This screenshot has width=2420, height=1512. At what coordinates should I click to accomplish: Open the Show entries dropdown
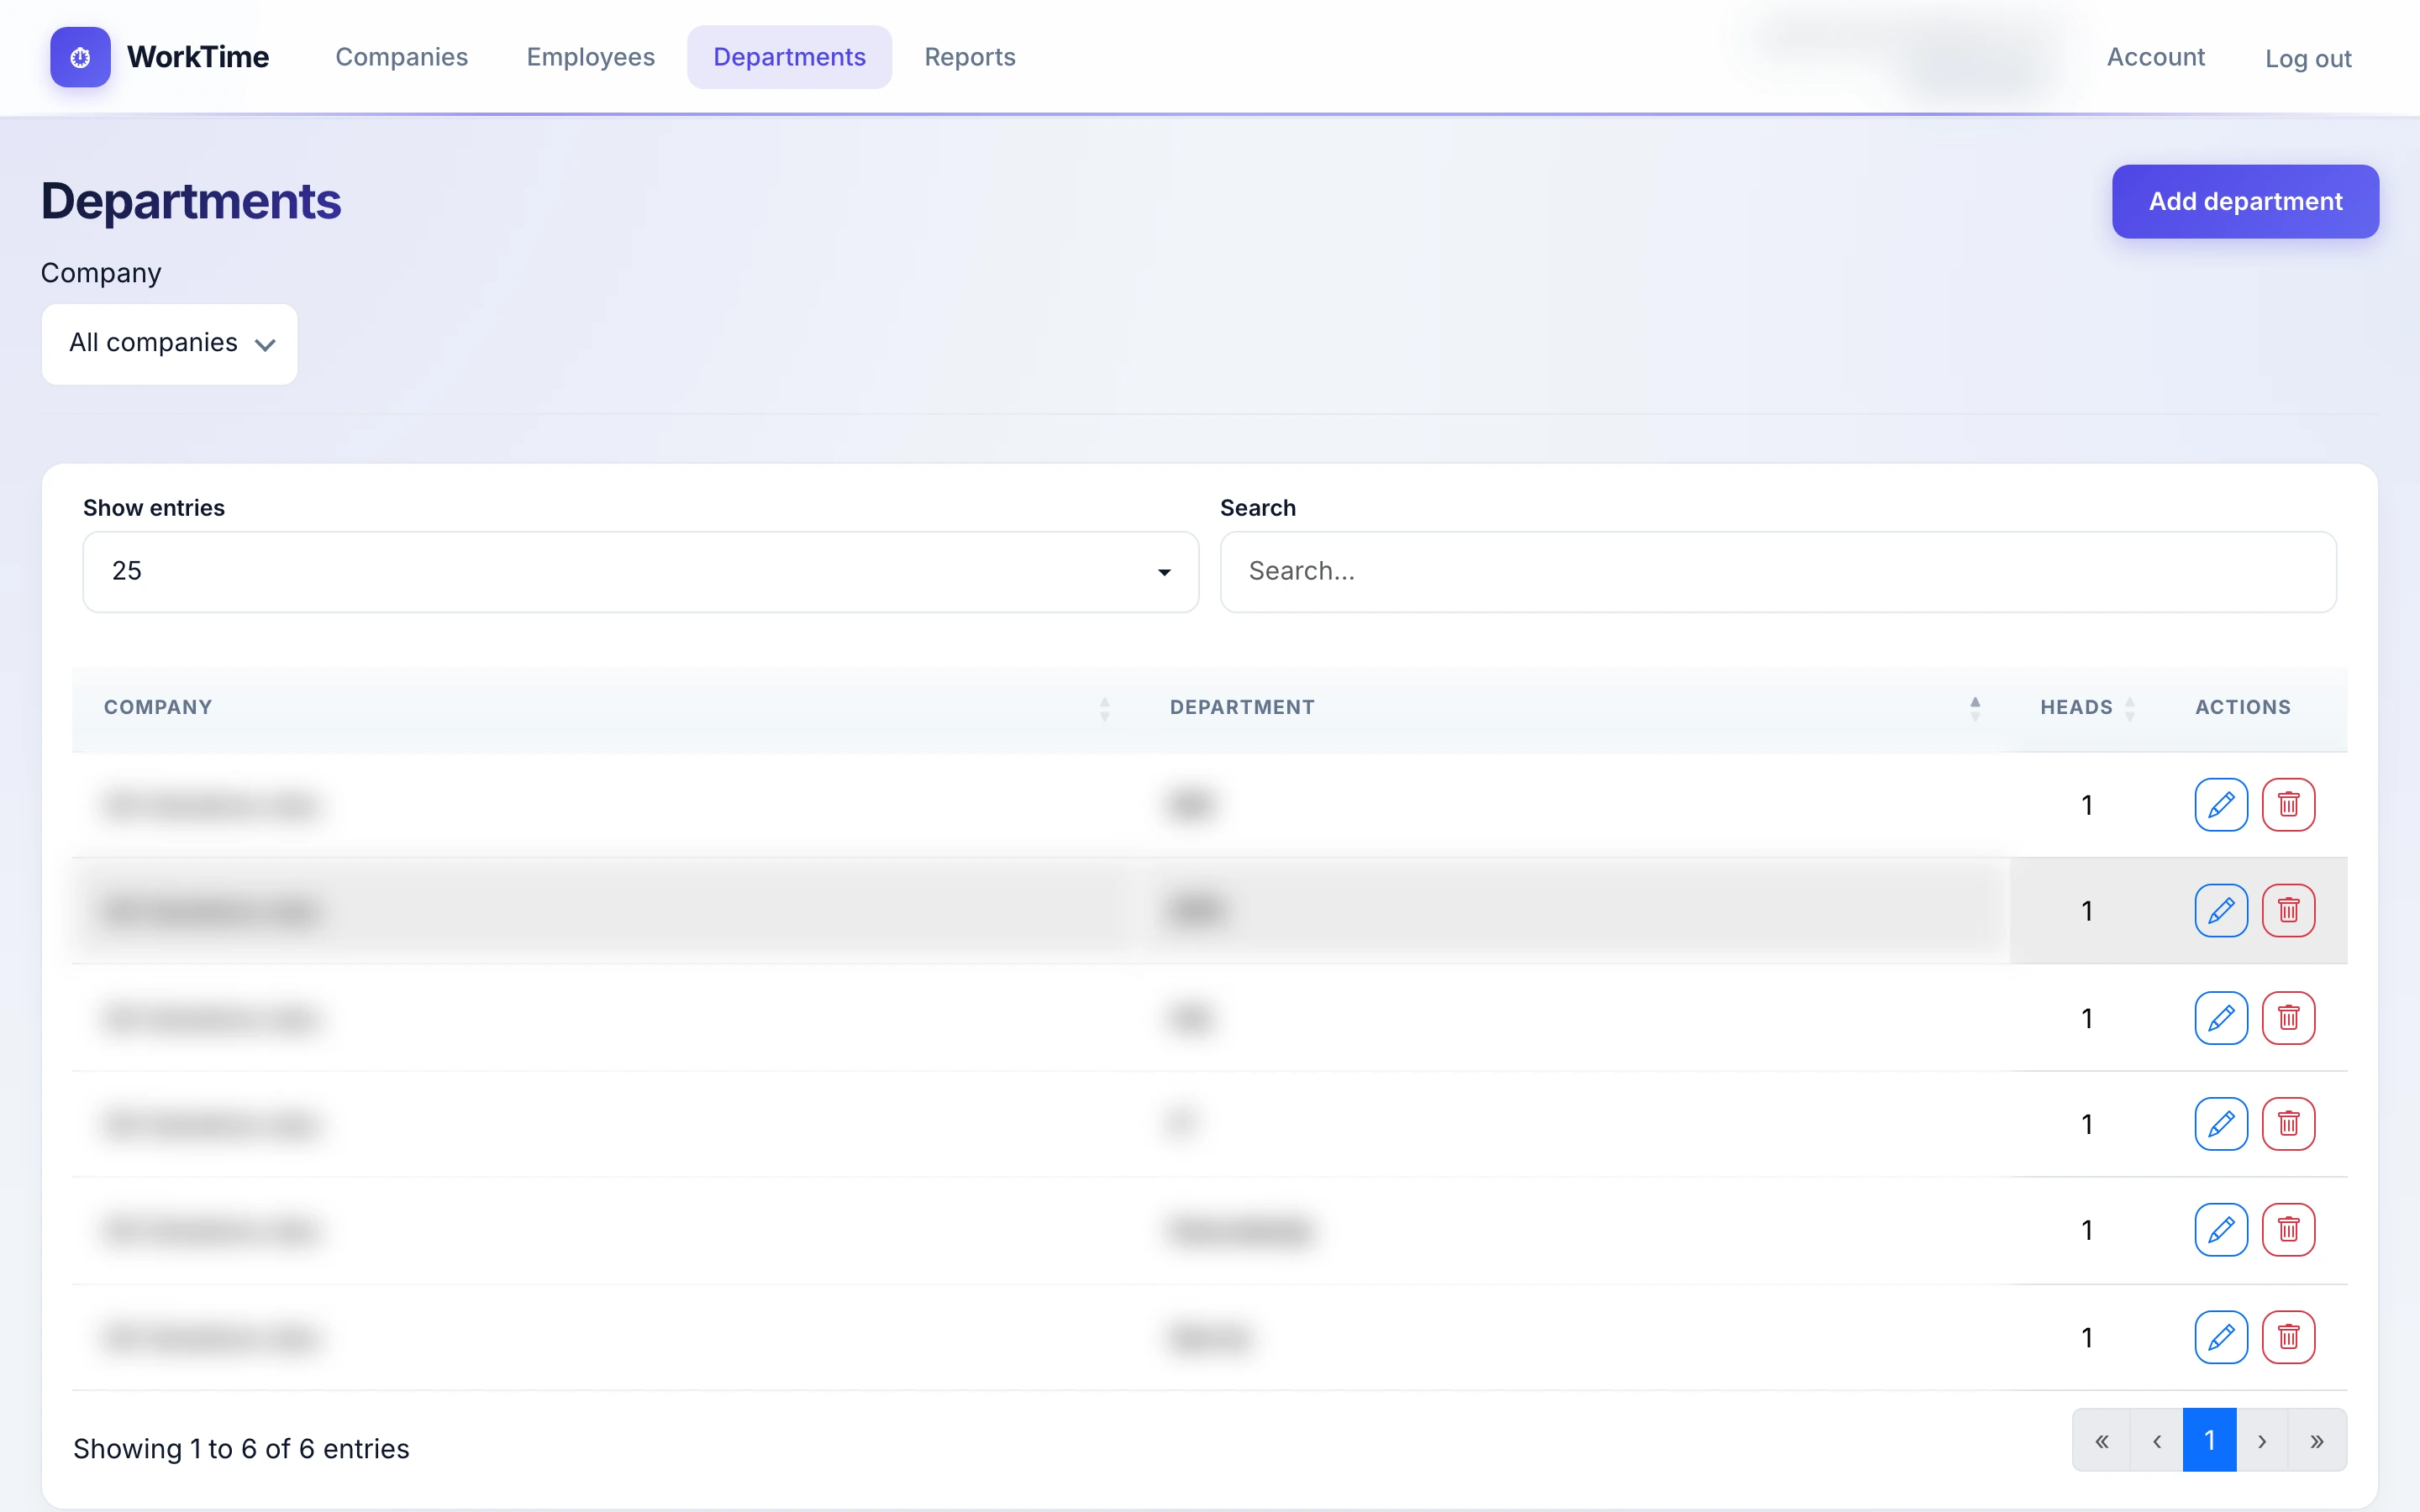tap(641, 571)
